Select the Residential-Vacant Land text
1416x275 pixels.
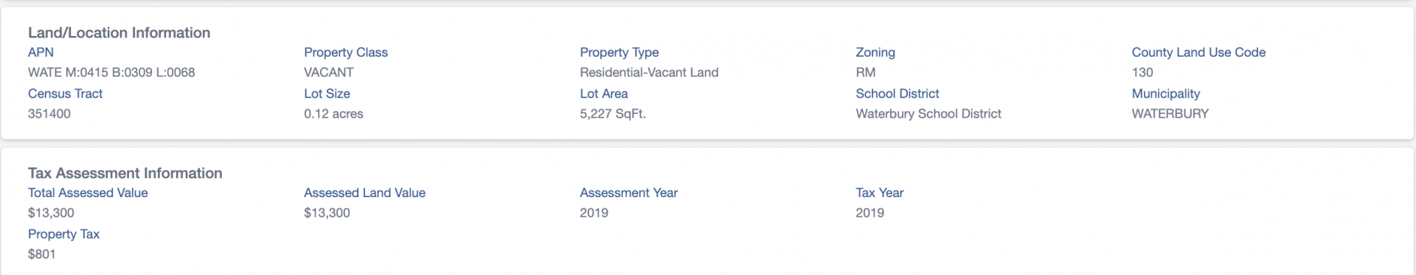tap(649, 72)
